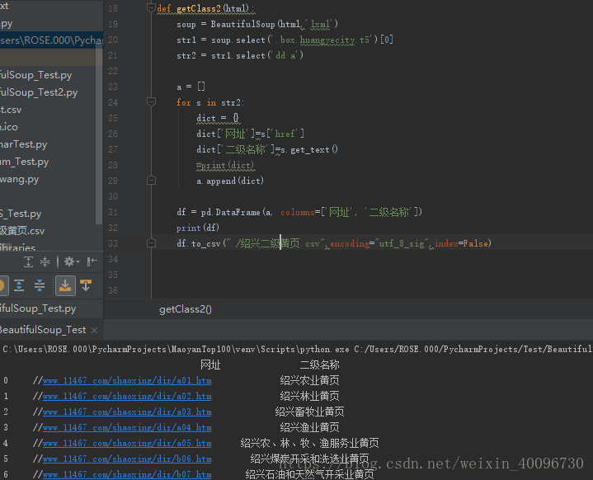Toggle the round orange sort button
This screenshot has height=480, width=593.
coord(2,285)
